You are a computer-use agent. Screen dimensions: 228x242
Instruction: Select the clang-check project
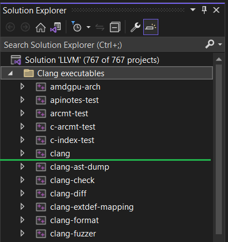[72, 180]
